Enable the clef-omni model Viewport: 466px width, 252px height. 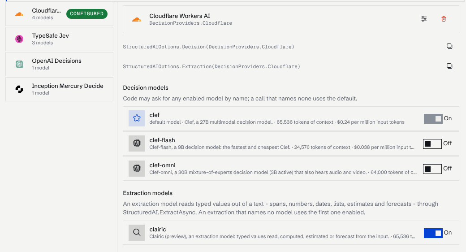coord(432,169)
